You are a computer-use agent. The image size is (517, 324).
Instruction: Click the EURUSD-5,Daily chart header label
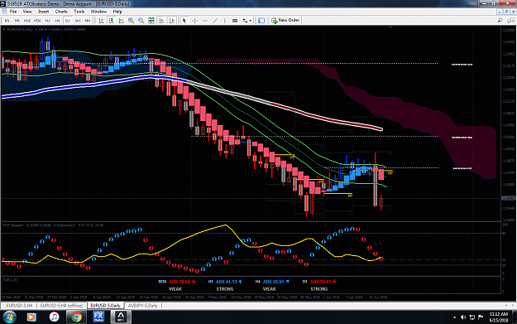coord(20,29)
